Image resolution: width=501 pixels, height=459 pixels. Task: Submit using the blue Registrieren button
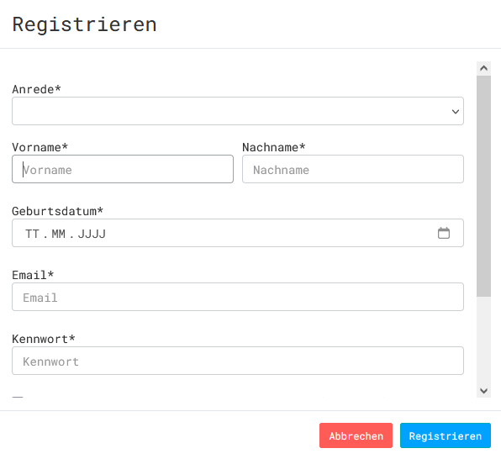pos(445,435)
